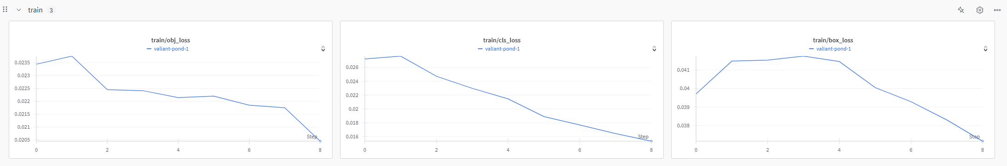Click the train section title
1007x166 pixels.
pyautogui.click(x=35, y=10)
